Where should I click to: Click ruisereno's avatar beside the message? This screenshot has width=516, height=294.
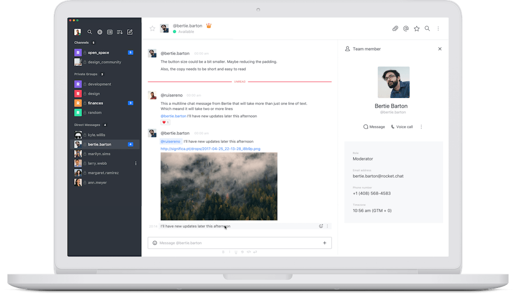tap(152, 95)
